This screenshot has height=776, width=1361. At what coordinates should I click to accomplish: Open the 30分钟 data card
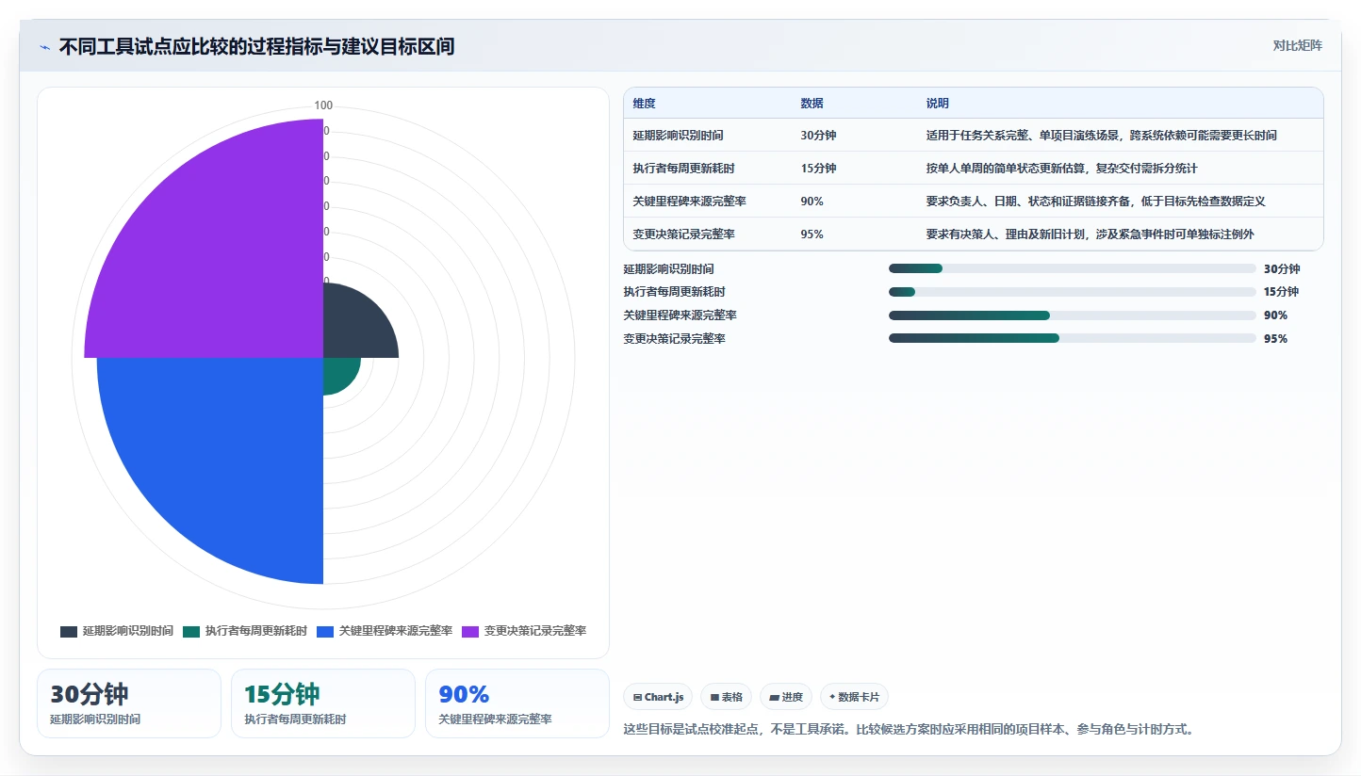(x=129, y=703)
